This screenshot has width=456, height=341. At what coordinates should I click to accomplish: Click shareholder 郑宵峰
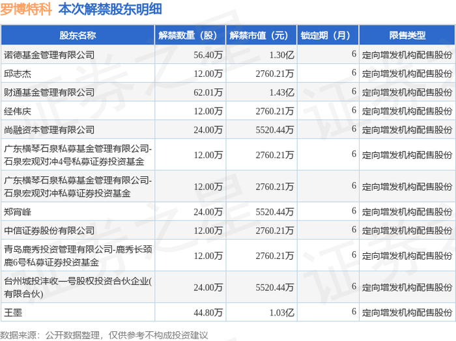coord(18,211)
